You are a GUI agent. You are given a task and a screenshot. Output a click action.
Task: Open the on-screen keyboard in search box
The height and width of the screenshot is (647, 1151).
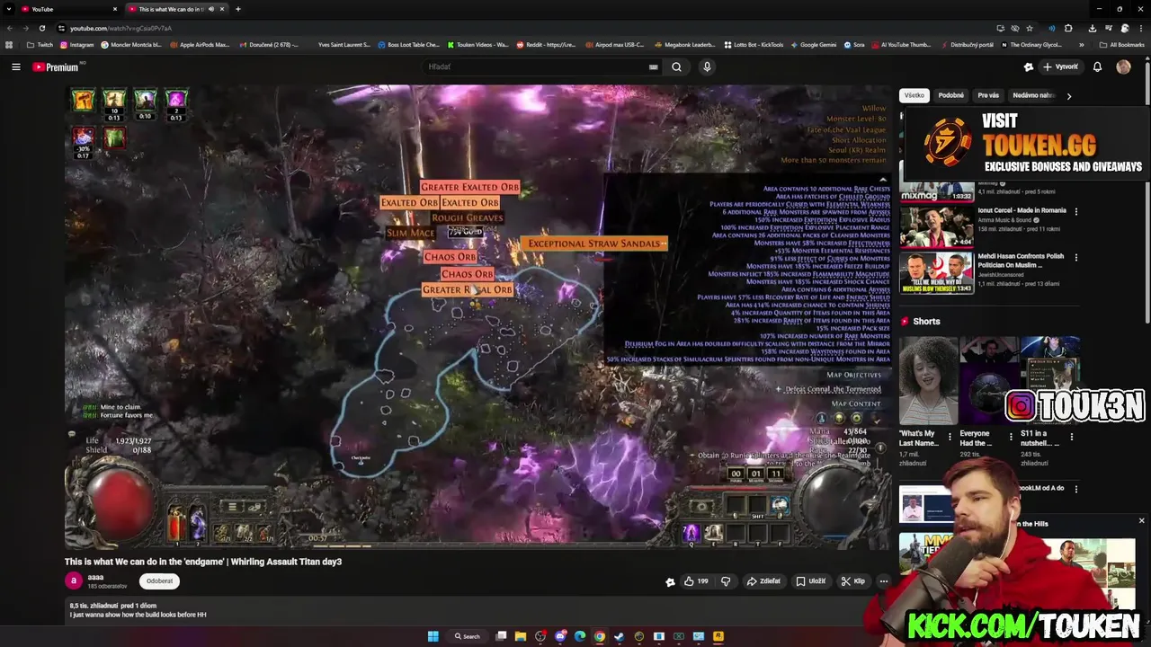(x=653, y=66)
